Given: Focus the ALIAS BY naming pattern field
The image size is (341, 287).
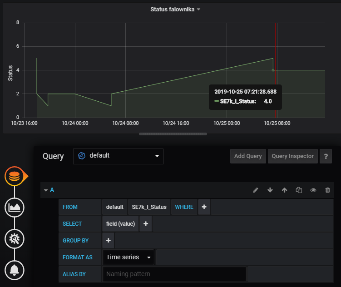Looking at the screenshot, I should (x=174, y=274).
